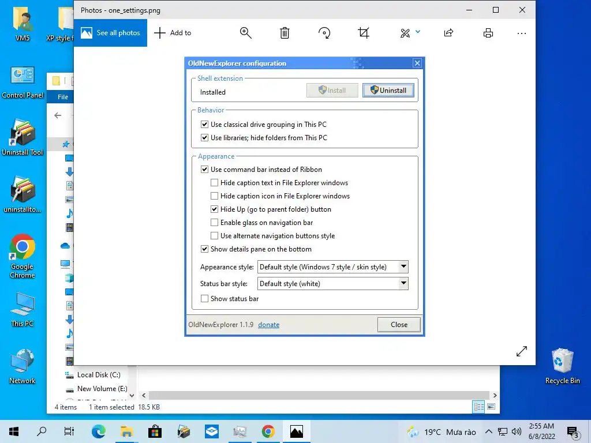The height and width of the screenshot is (443, 591).
Task: Open the Edit & Create icon
Action: pos(405,33)
